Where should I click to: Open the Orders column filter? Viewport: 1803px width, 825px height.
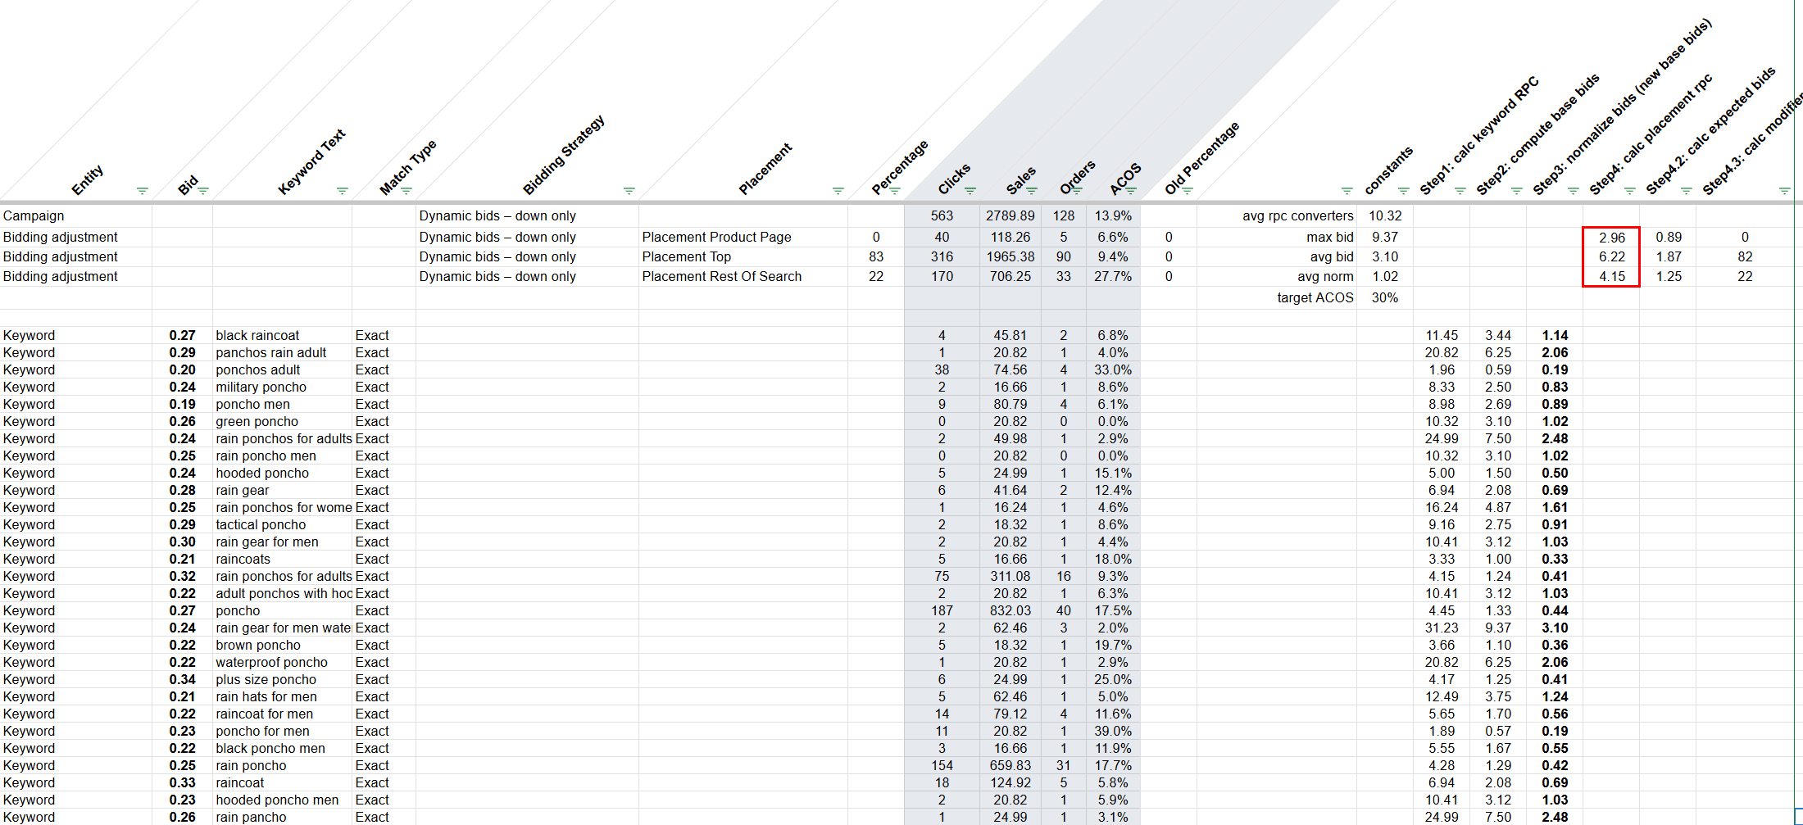[1076, 191]
